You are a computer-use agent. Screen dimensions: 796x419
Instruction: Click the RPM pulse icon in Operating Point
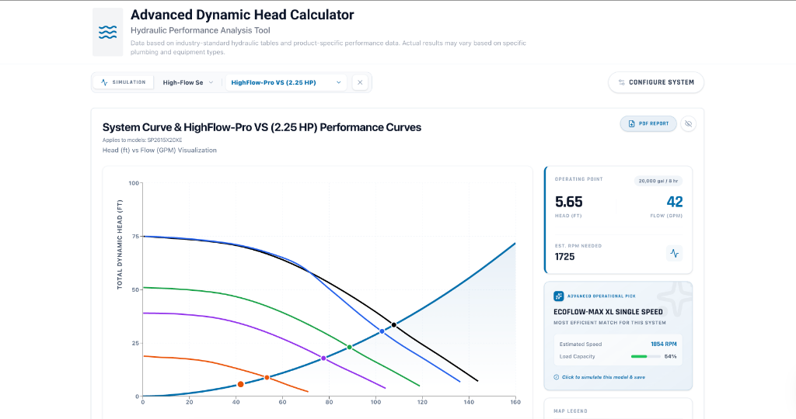(674, 253)
